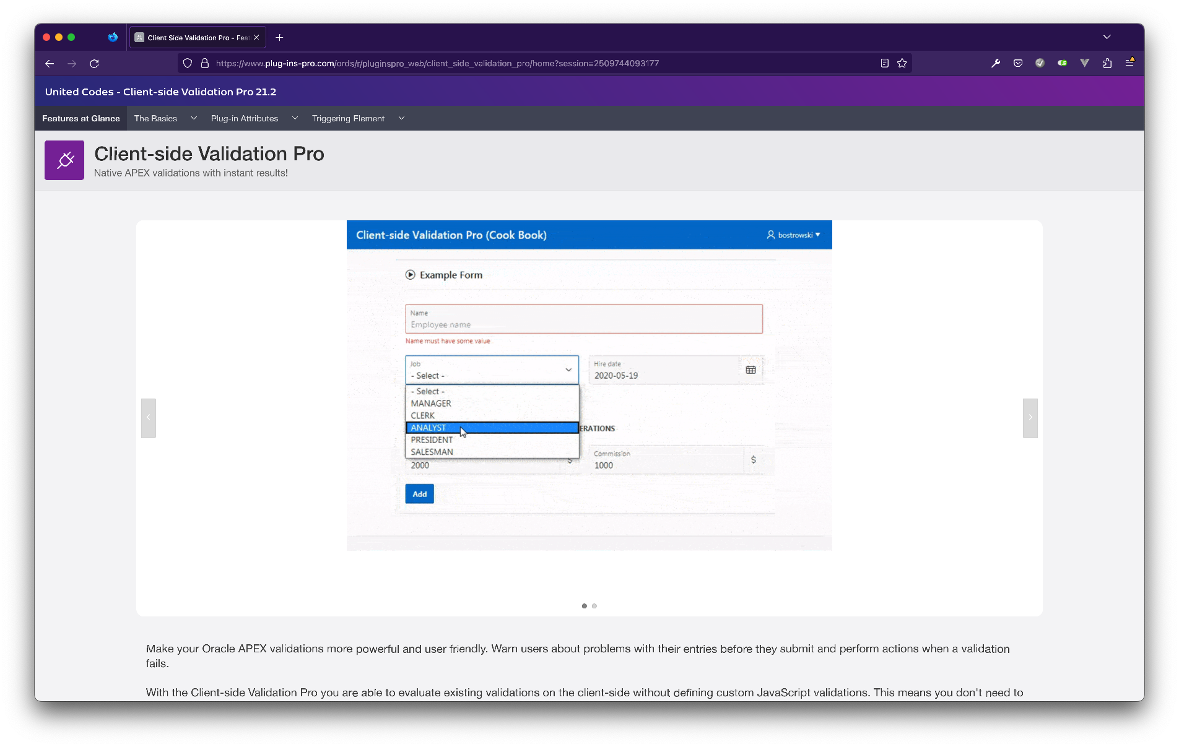Open tracking protection shield icon

click(188, 63)
